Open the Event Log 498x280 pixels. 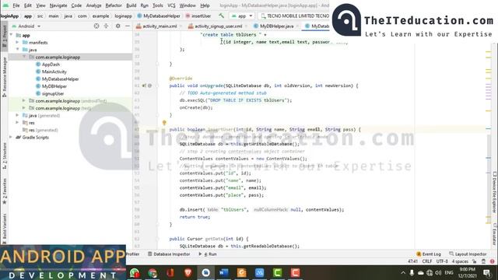(x=429, y=254)
